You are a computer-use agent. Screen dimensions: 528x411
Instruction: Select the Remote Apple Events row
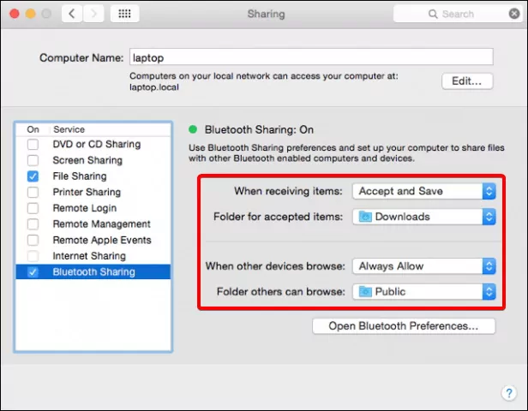93,240
